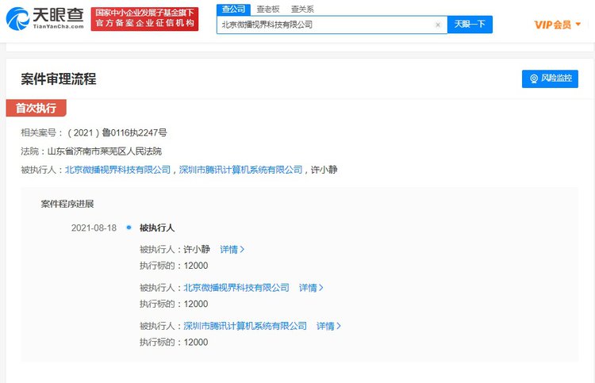Switch to the 查老板 search tab

point(268,10)
